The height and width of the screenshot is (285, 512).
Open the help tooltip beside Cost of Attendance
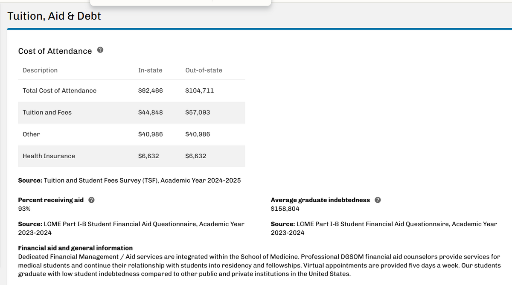point(100,50)
